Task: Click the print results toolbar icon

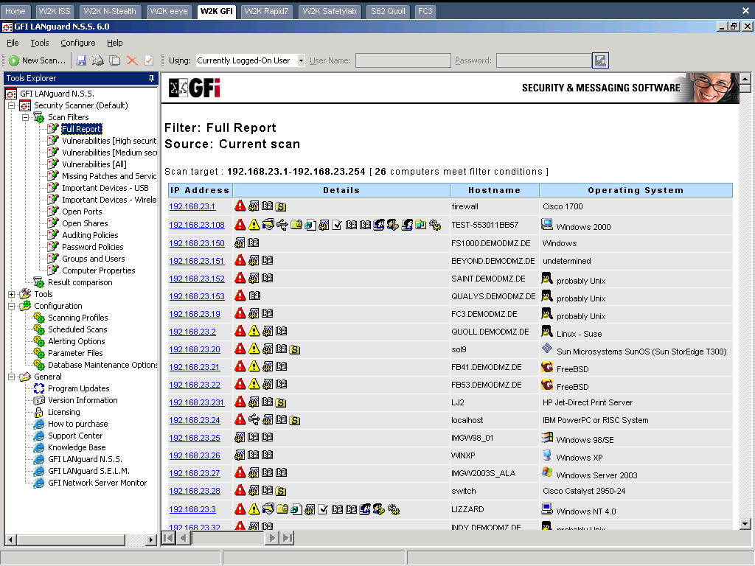Action: click(x=98, y=60)
